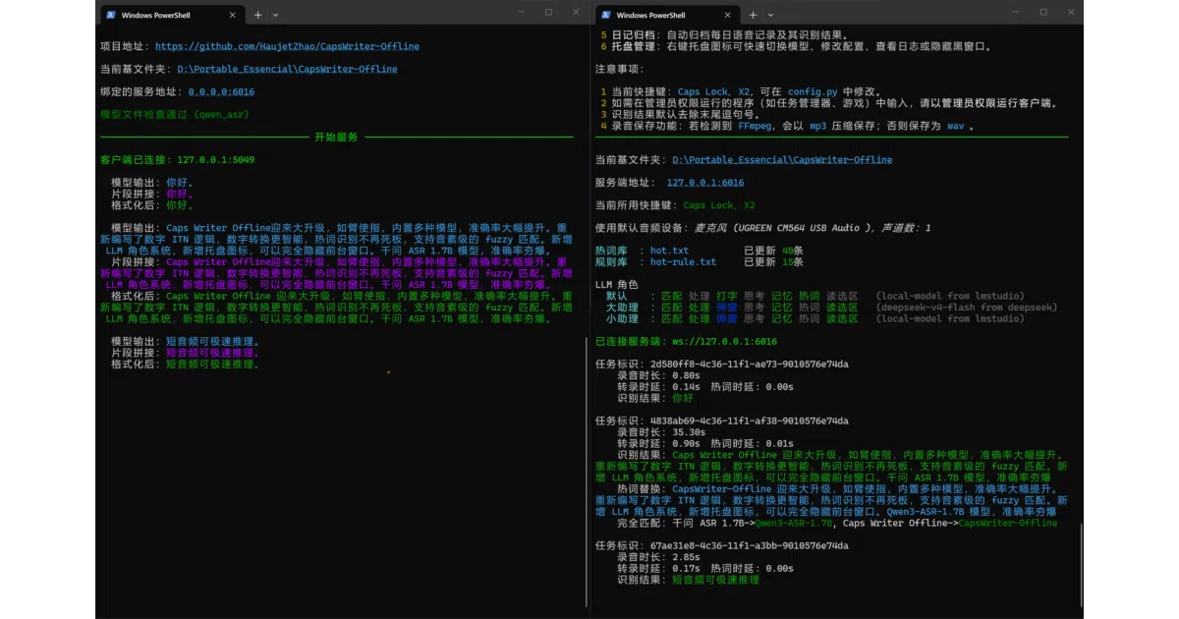Close the left Windows PowerShell tab
1179x619 pixels.
(232, 15)
